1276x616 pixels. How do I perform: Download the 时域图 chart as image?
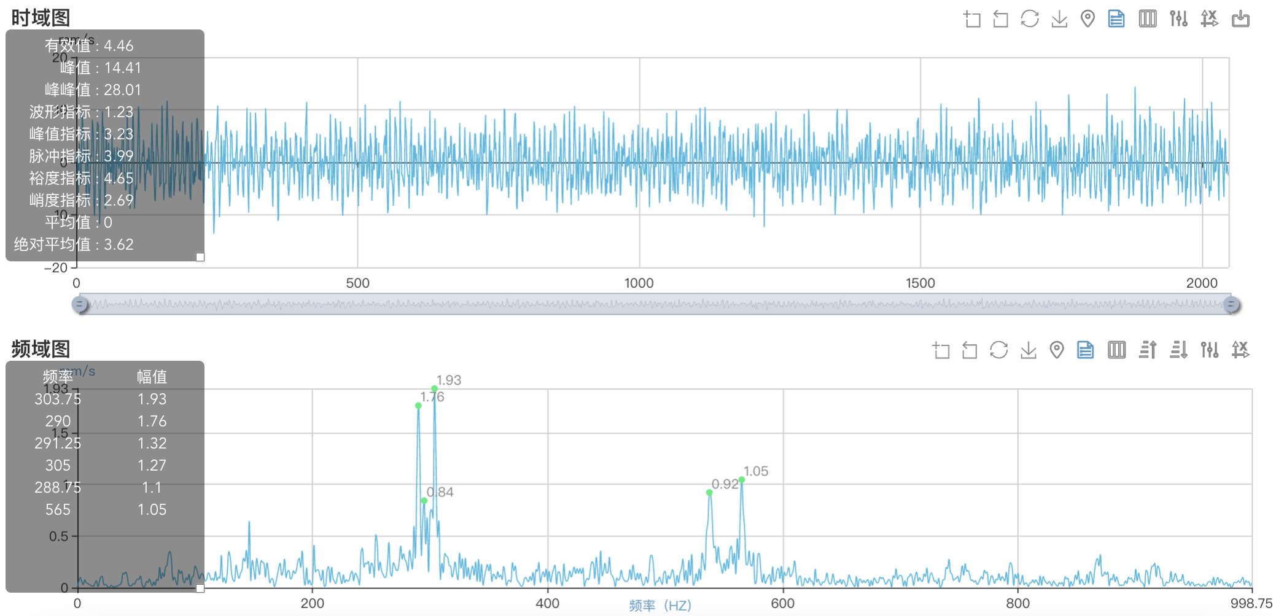1059,19
